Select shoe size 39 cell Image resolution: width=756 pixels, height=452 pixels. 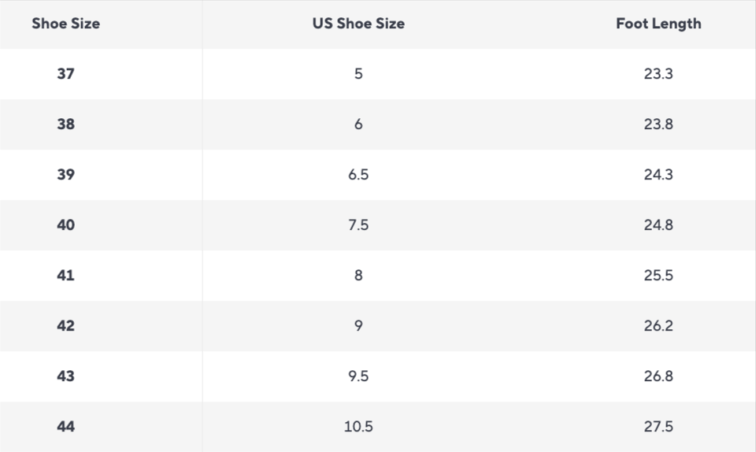pyautogui.click(x=66, y=175)
